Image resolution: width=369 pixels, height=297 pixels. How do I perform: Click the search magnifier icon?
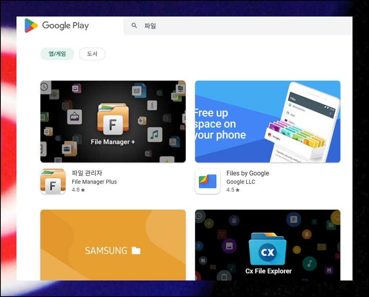[x=134, y=26]
